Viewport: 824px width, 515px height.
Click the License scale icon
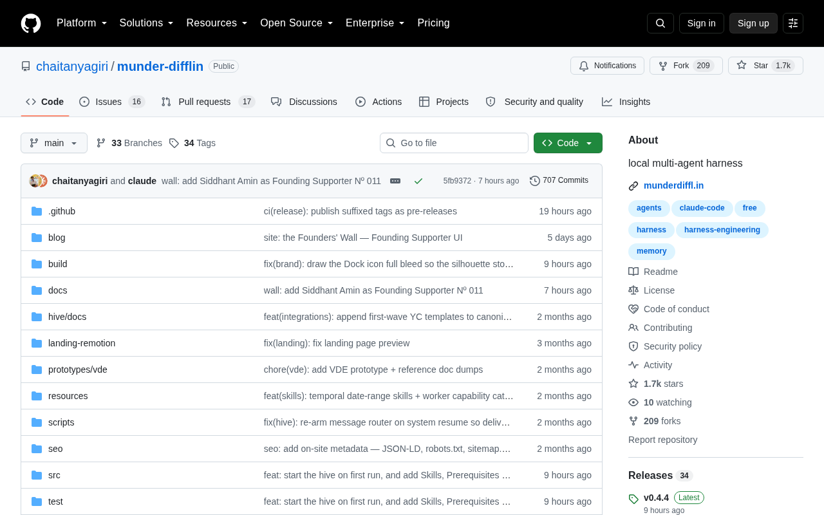click(633, 290)
